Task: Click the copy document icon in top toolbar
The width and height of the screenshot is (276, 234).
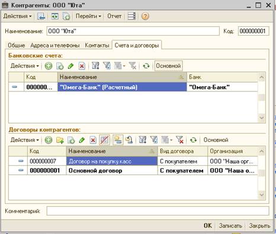Action: coord(66,16)
